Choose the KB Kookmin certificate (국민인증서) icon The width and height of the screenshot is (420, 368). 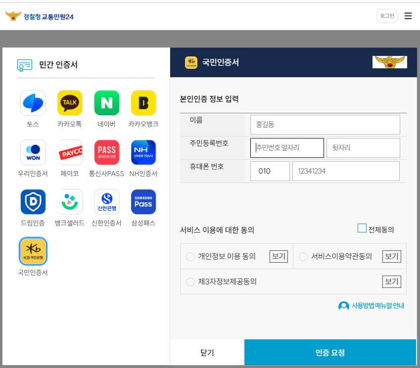pyautogui.click(x=33, y=251)
